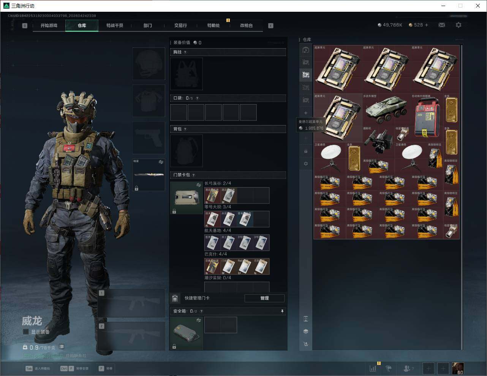Click the 快捷管理门卡 clipboard icon
Image resolution: width=487 pixels, height=376 pixels.
click(175, 298)
